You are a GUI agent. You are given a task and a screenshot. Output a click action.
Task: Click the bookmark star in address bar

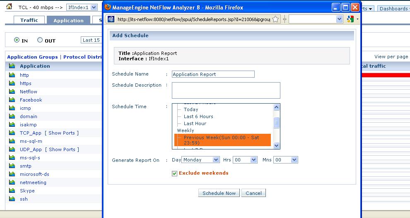pos(276,19)
